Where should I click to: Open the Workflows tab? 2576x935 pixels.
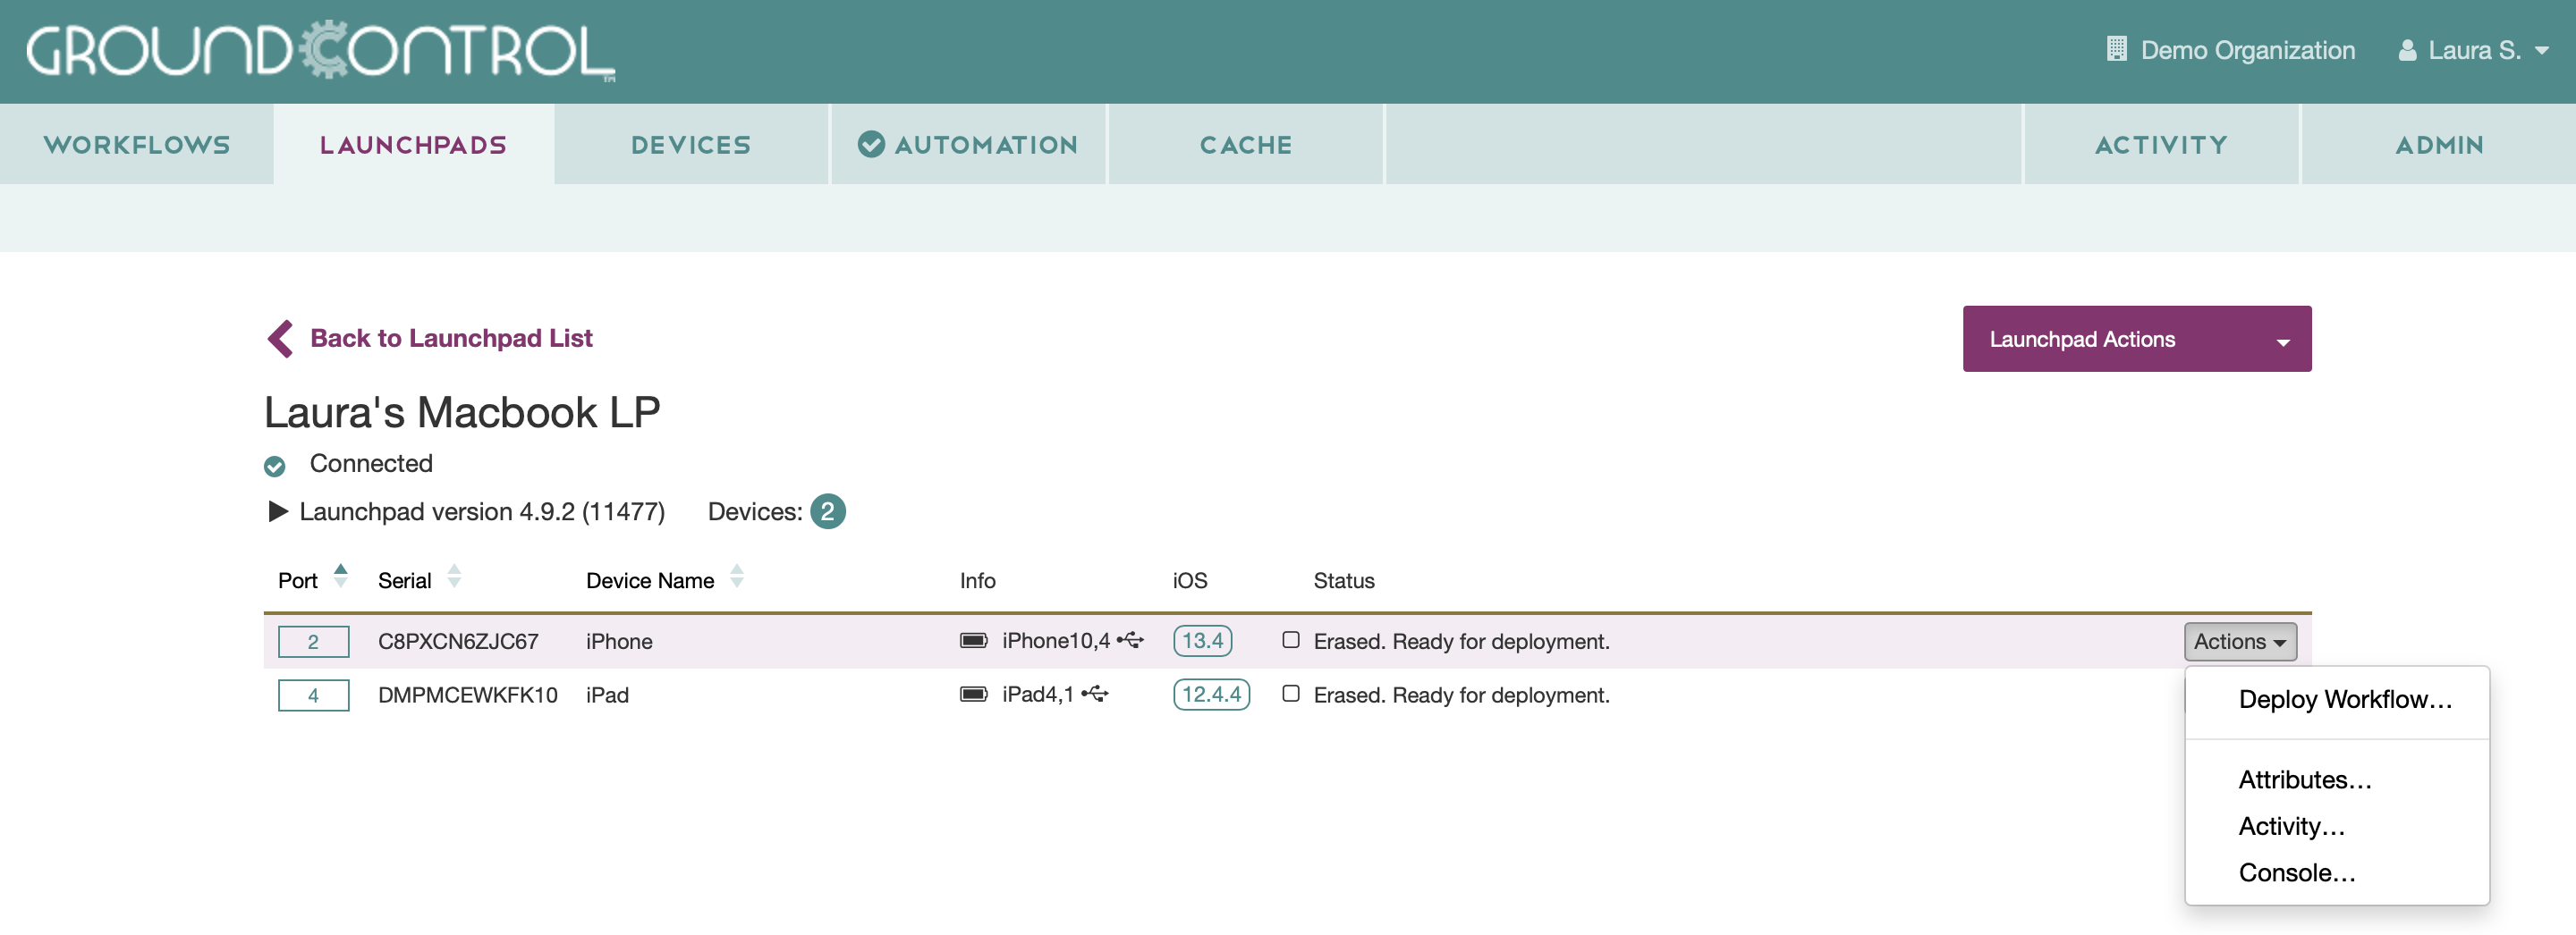click(x=137, y=144)
